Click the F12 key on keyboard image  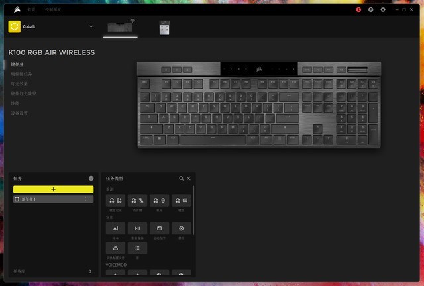tap(293, 84)
